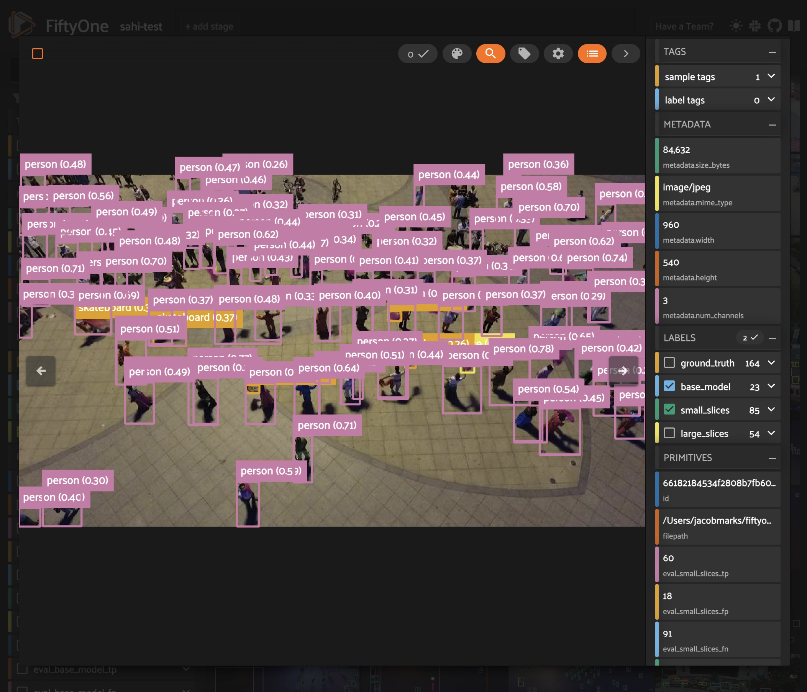Click the person (0.71) detection label
The image size is (807, 692).
[327, 425]
